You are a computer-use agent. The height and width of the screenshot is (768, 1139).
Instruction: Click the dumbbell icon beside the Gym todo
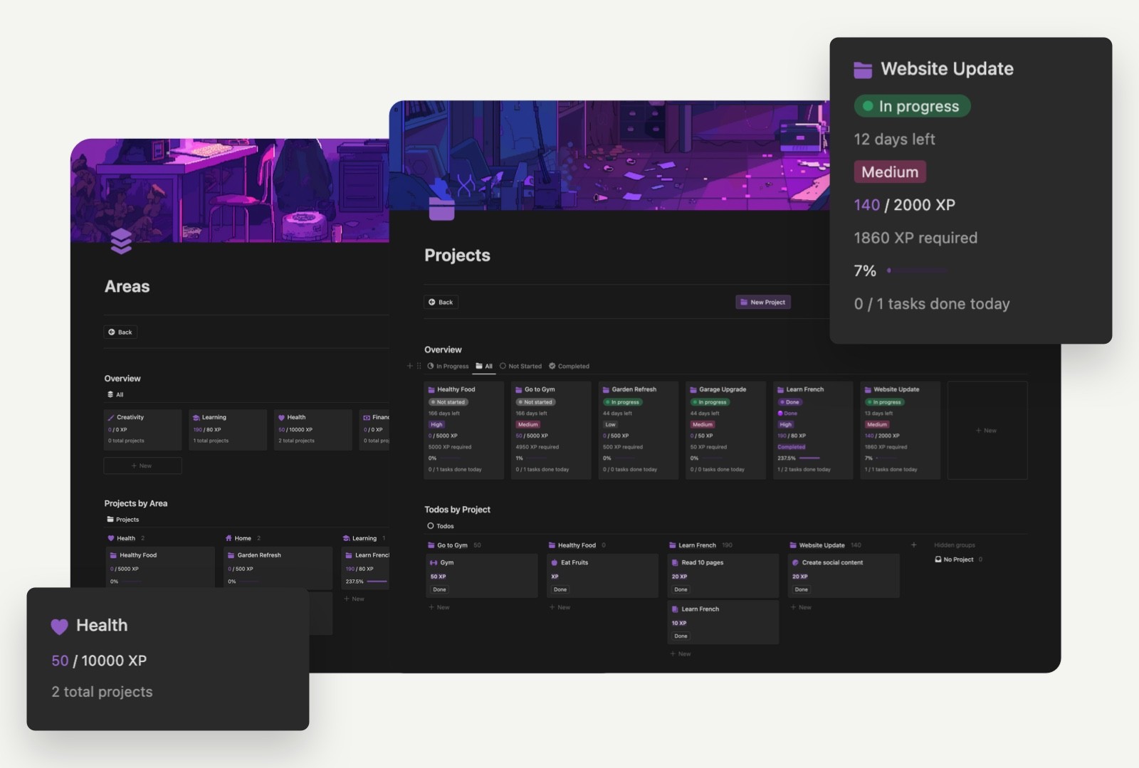pyautogui.click(x=434, y=562)
